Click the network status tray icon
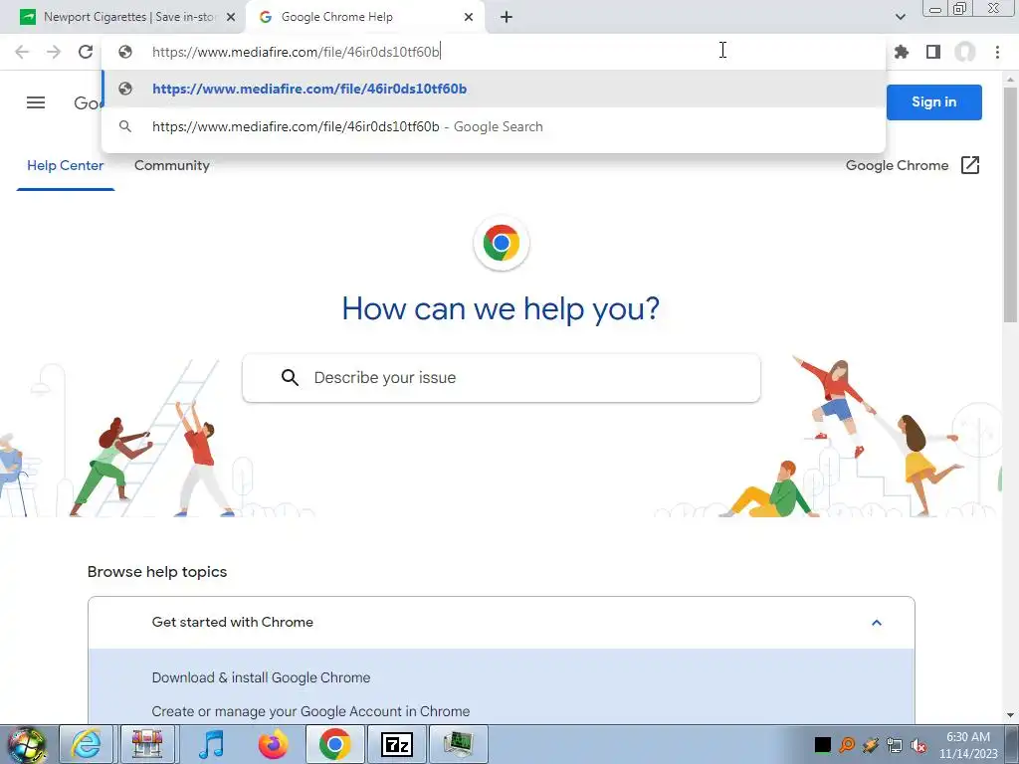Screen dimensions: 1019x764 tap(895, 745)
